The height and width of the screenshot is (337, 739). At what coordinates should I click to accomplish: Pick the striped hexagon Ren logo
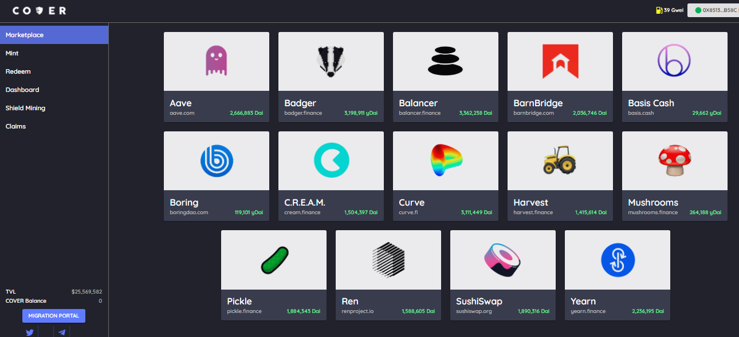click(388, 259)
